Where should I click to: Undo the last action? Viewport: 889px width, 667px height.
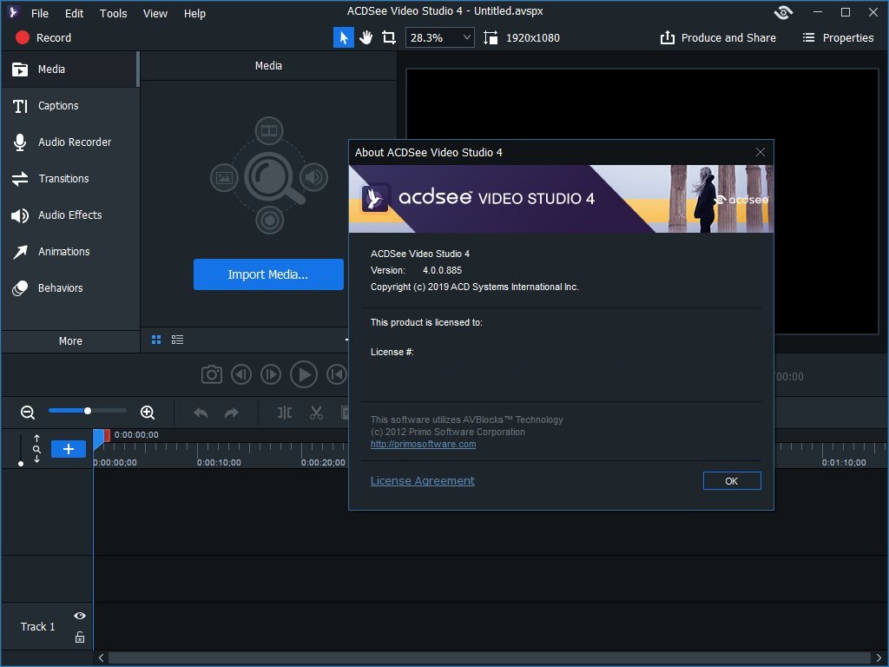(201, 413)
